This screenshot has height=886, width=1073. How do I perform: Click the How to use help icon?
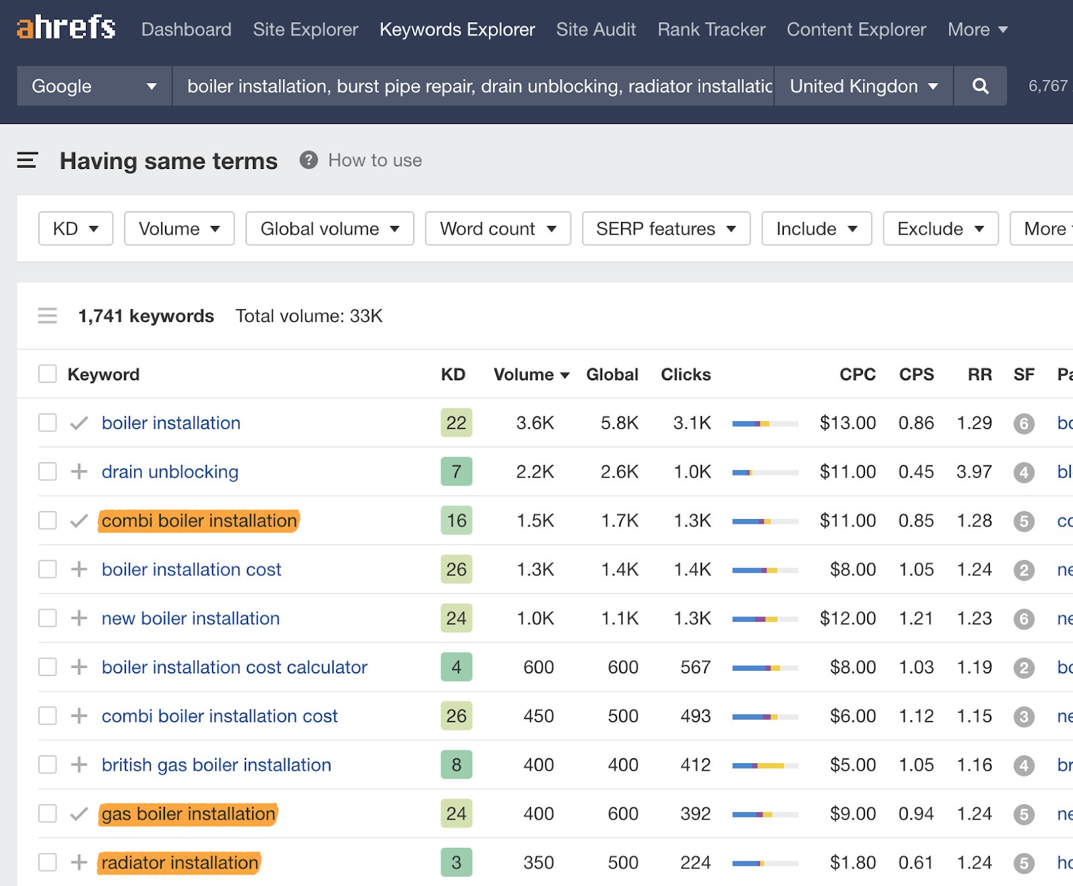click(x=308, y=160)
